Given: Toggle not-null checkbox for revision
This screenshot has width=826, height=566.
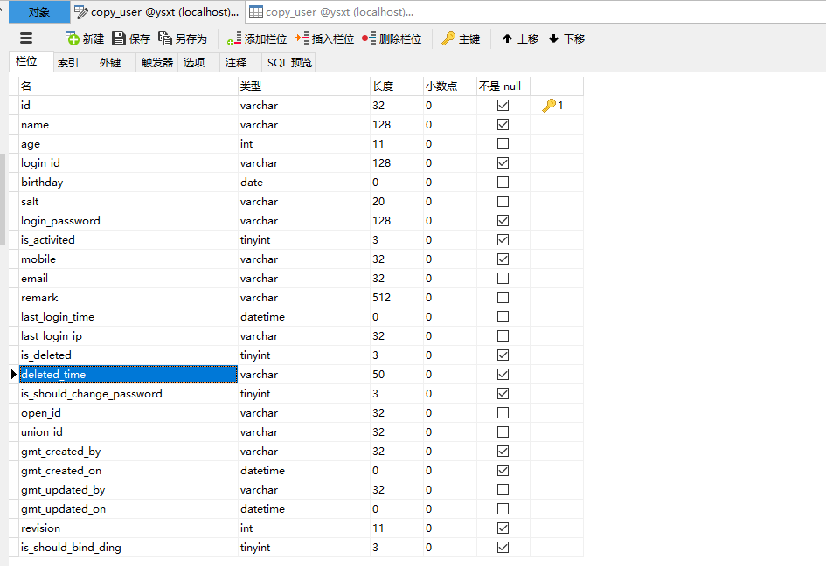Looking at the screenshot, I should click(x=503, y=528).
